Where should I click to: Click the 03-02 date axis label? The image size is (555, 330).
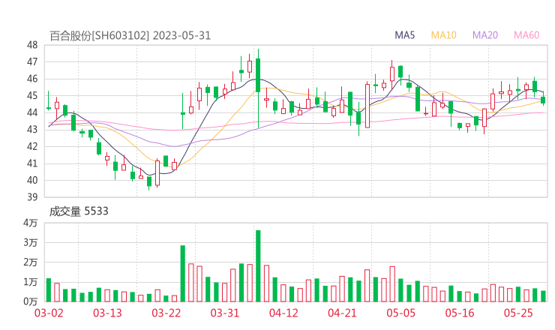click(49, 313)
